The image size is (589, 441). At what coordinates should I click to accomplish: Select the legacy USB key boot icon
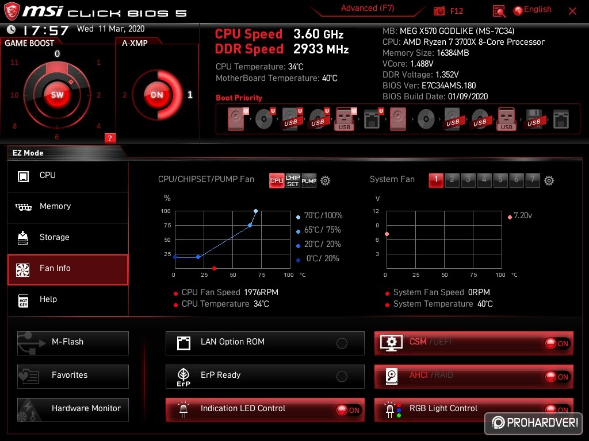tap(507, 119)
